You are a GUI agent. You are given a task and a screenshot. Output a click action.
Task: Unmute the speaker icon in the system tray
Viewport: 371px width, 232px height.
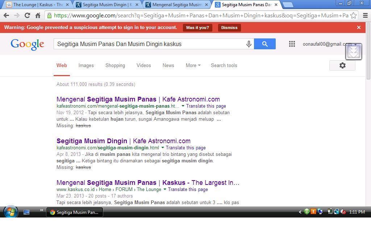click(342, 212)
